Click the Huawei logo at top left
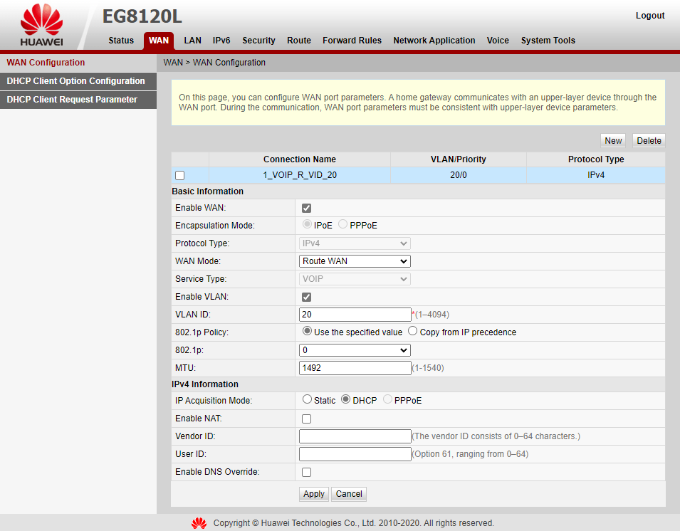This screenshot has height=531, width=680. (41, 25)
